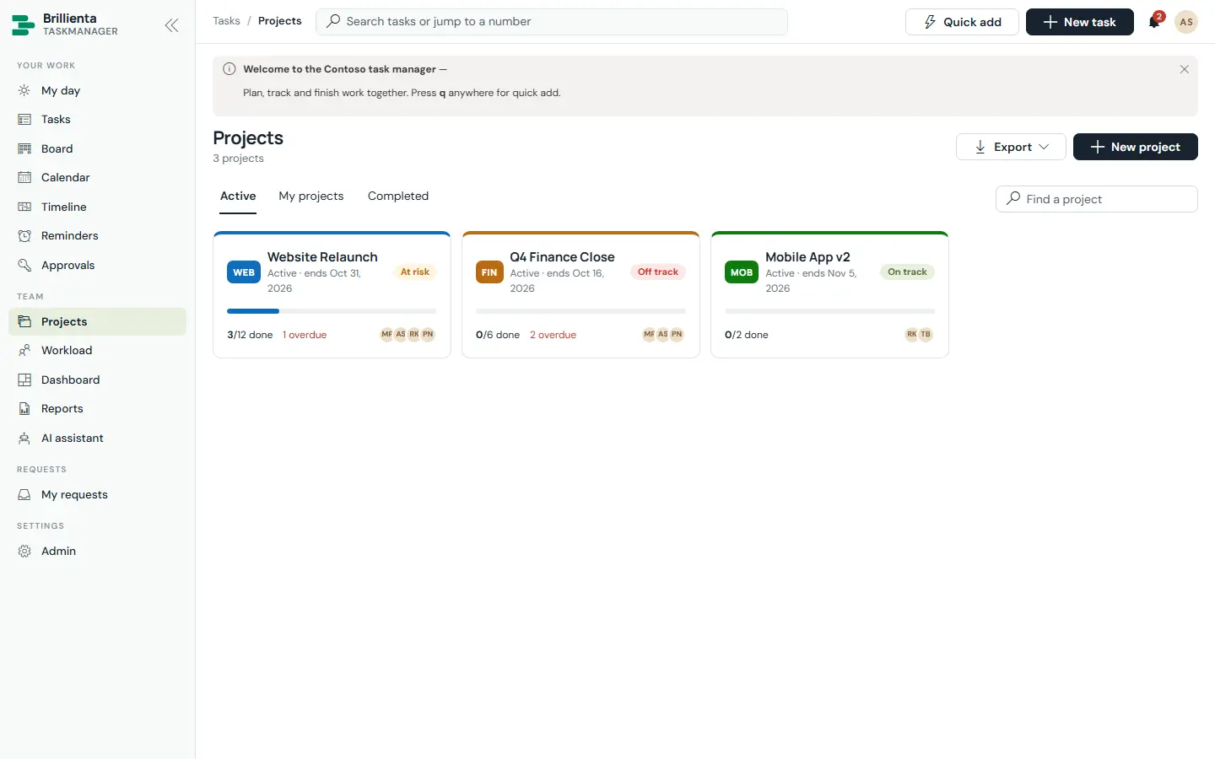Image resolution: width=1215 pixels, height=759 pixels.
Task: Open the Board view
Action: (x=97, y=148)
